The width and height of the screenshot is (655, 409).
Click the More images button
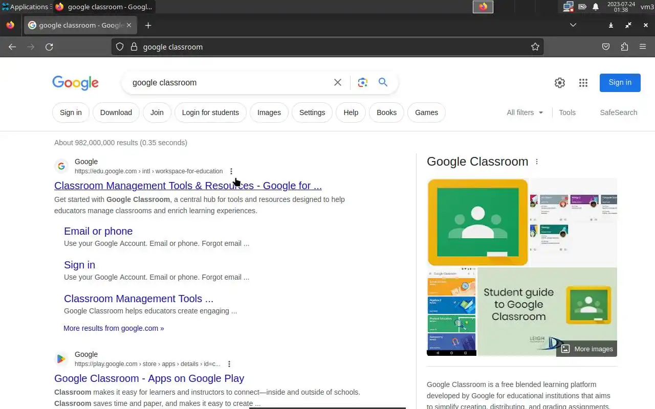tap(586, 349)
